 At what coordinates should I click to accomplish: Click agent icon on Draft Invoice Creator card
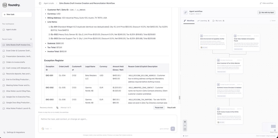tap(218, 109)
